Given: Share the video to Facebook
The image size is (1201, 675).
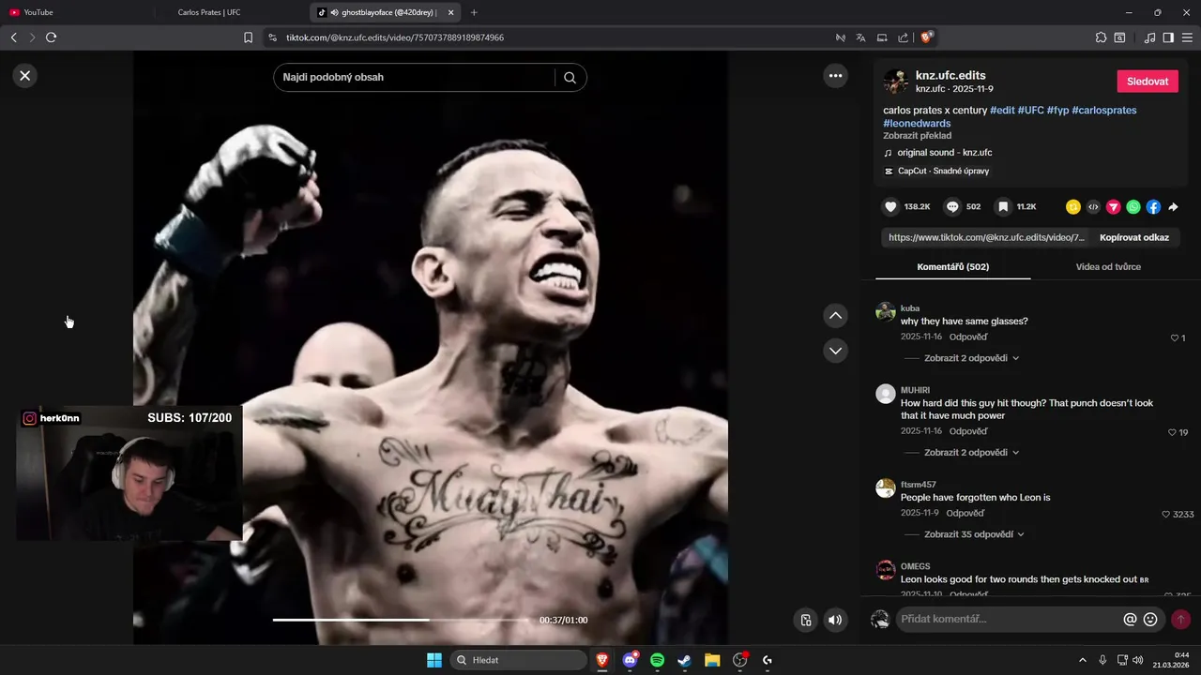Looking at the screenshot, I should coord(1153,207).
